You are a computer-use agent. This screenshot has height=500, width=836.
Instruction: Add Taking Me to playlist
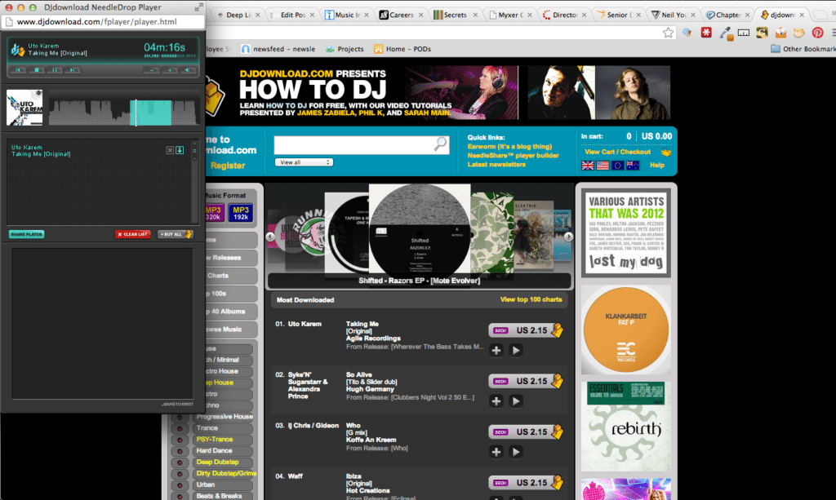click(496, 351)
